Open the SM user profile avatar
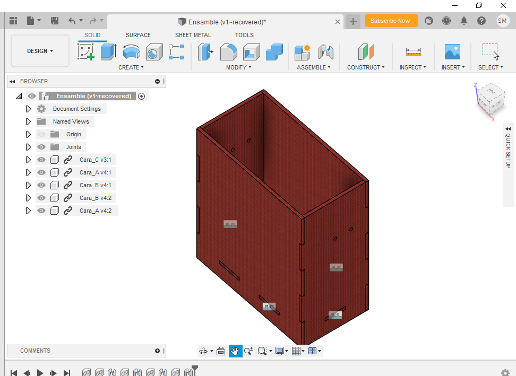 click(502, 21)
